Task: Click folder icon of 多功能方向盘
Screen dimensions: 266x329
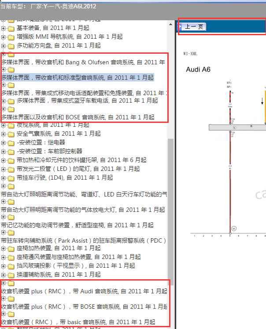Action: (x=11, y=46)
